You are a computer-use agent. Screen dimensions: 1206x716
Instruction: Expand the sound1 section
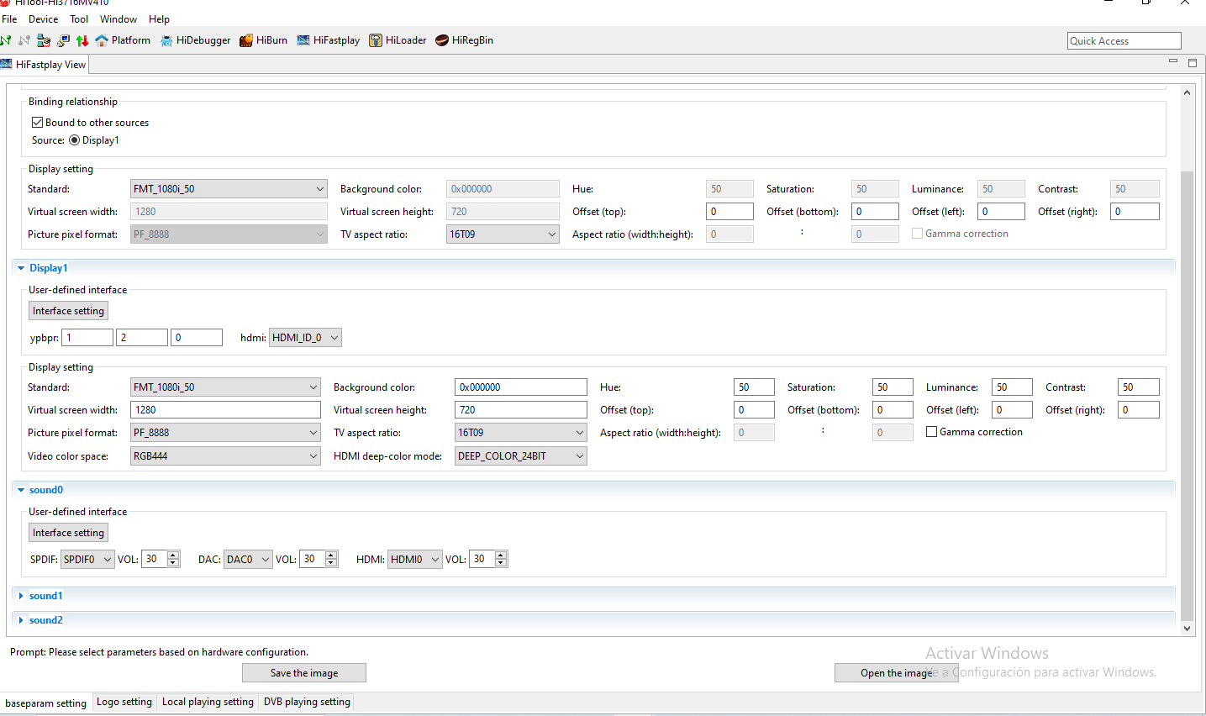pos(21,596)
